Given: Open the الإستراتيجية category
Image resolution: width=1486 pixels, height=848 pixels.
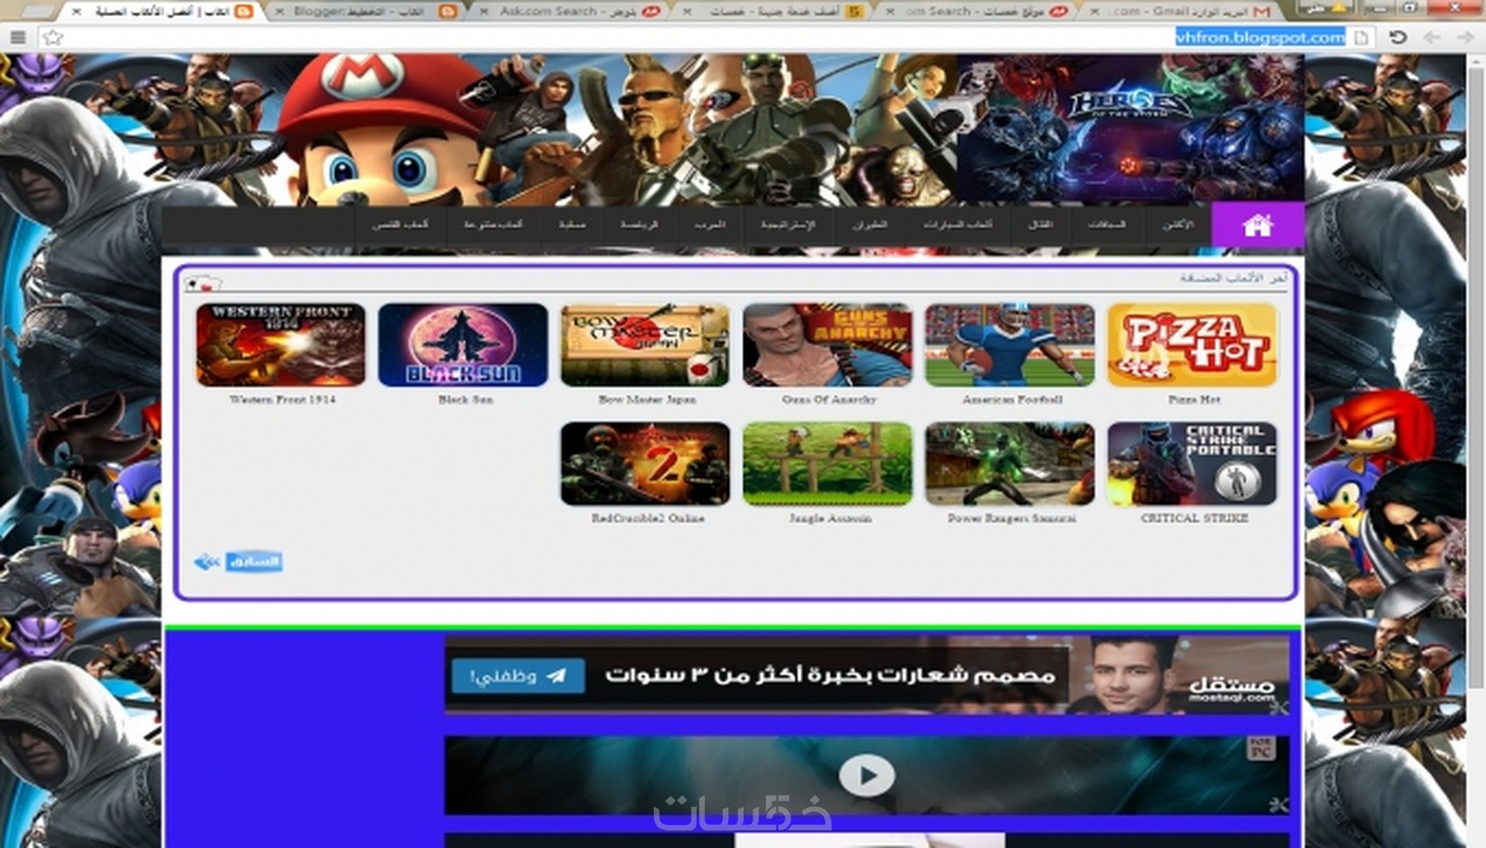Looking at the screenshot, I should tap(788, 225).
